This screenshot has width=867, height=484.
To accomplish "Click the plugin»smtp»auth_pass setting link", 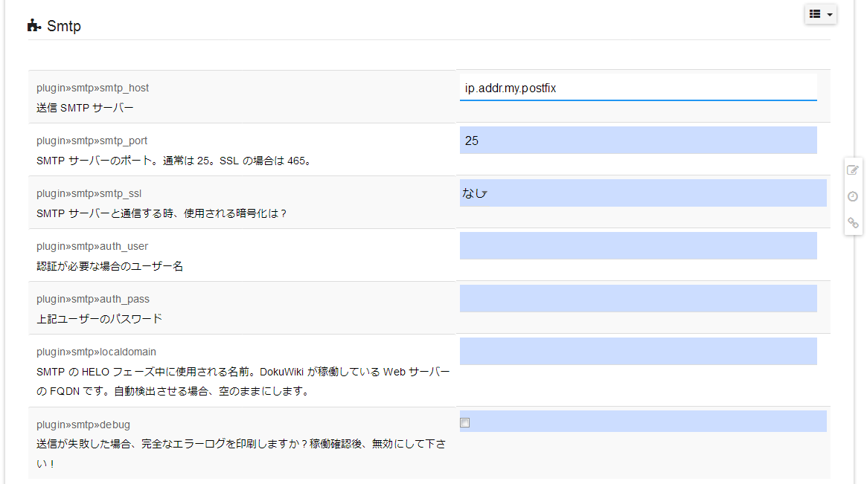I will (x=92, y=299).
